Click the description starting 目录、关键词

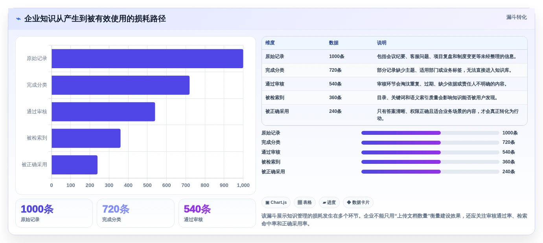point(438,98)
